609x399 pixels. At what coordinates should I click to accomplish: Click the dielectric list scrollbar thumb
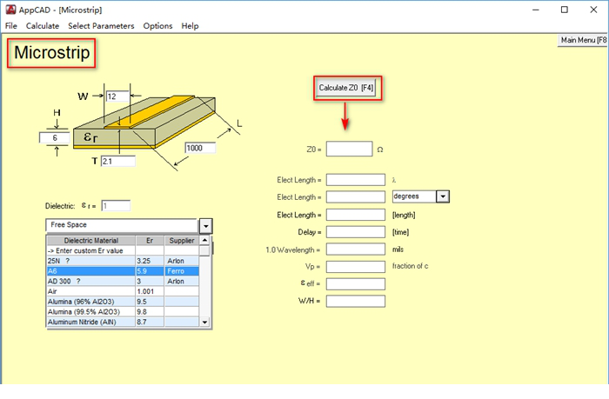pos(204,250)
